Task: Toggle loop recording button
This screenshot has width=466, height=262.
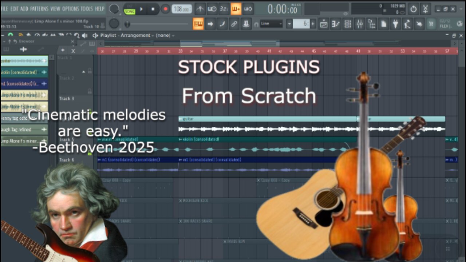Action: coord(248,9)
